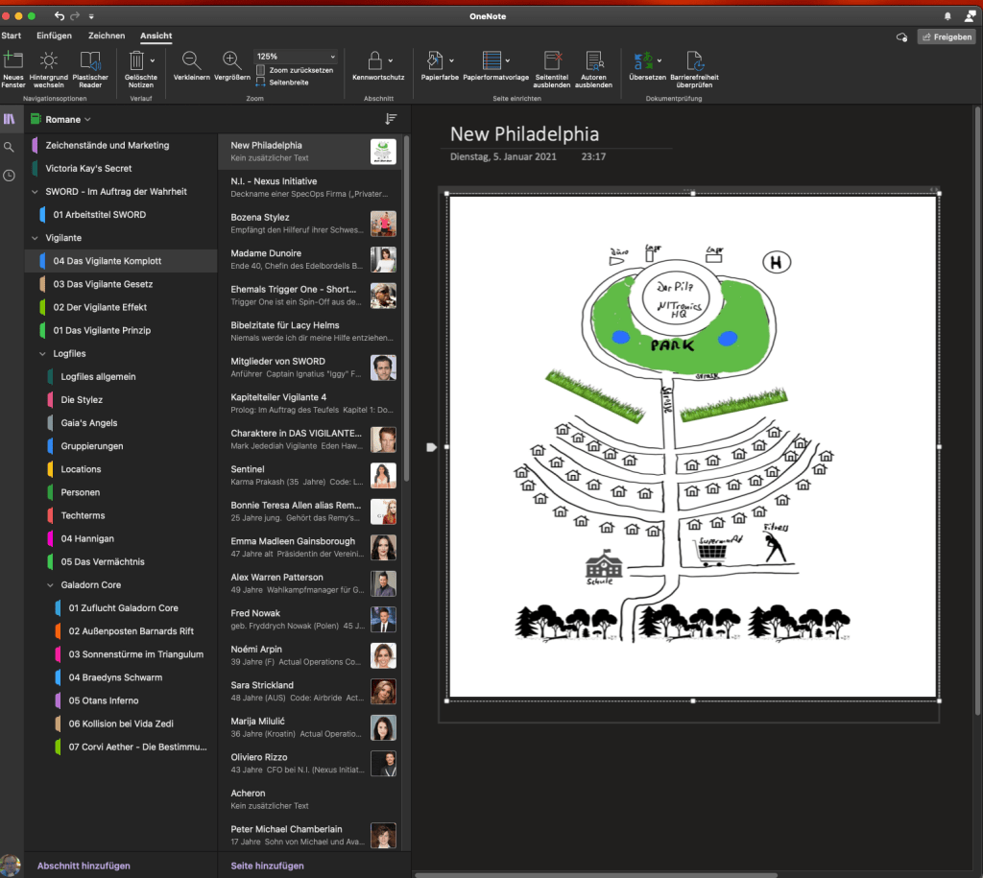The width and height of the screenshot is (983, 878).
Task: Toggle the notebook navigation pane icon
Action: (x=10, y=119)
